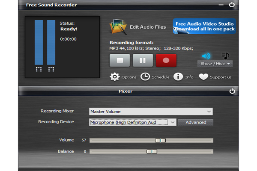Click the music note playlist icon
Image resolution: width=257 pixels, height=171 pixels.
(x=225, y=56)
